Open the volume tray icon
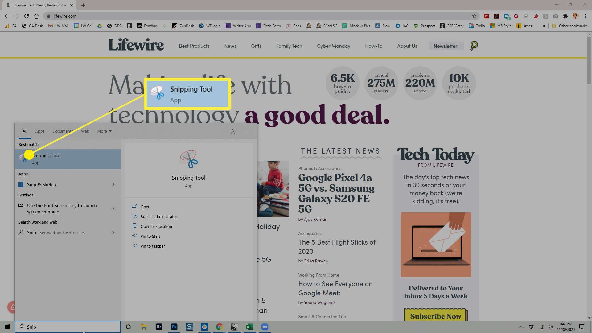Image resolution: width=592 pixels, height=333 pixels. tap(551, 327)
